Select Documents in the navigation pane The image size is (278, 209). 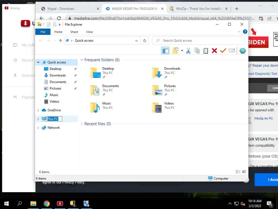coord(58,82)
